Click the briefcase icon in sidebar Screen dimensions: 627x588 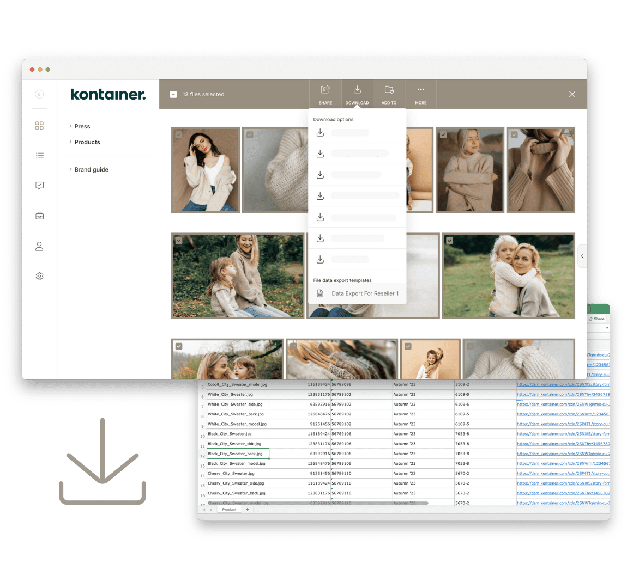pyautogui.click(x=39, y=215)
